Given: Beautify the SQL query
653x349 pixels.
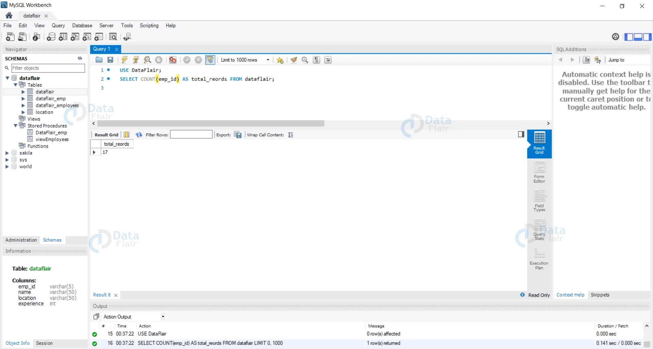Looking at the screenshot, I should click(294, 60).
